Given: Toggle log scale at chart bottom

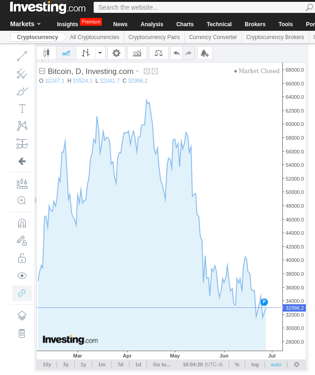Looking at the screenshot, I should tap(255, 364).
